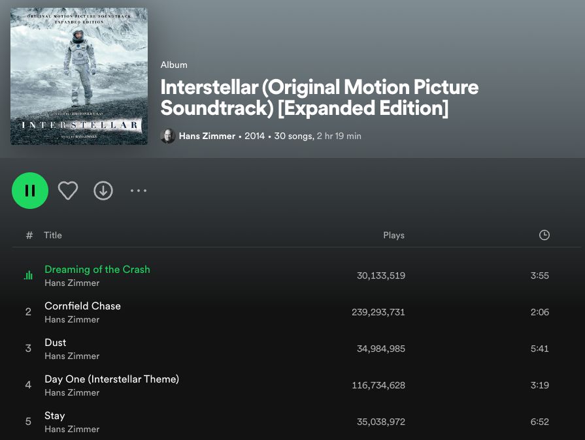Select the Dreaming of the Crash track
Screen dimensions: 585x440
click(97, 270)
